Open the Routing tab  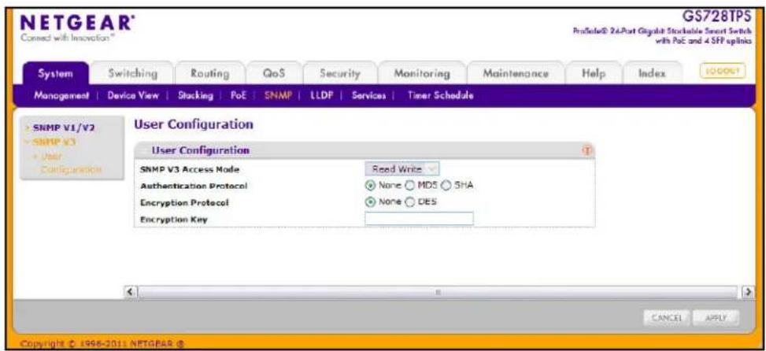pos(209,74)
